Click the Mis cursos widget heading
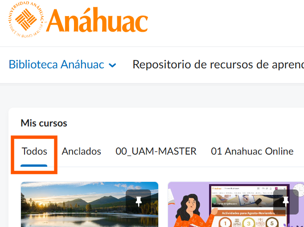The image size is (304, 227). pos(44,123)
